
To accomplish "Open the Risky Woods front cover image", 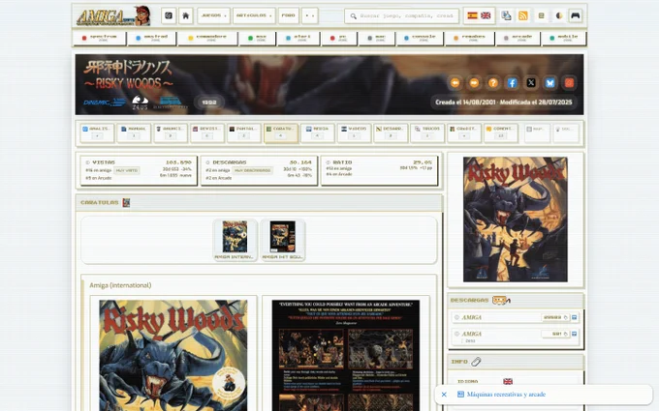I will click(173, 355).
